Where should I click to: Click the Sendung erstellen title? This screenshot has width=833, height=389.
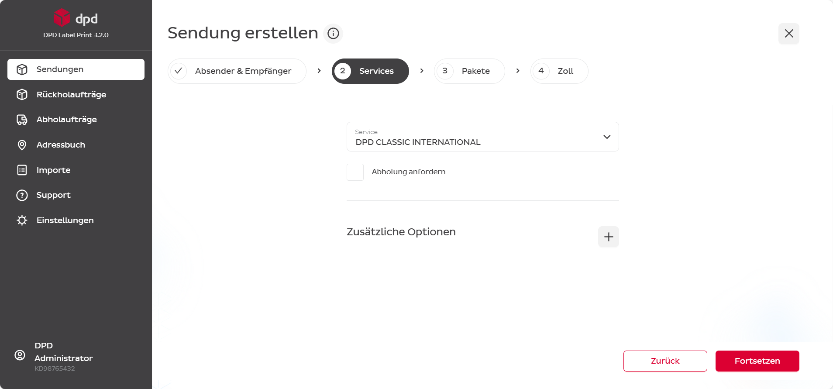click(243, 33)
